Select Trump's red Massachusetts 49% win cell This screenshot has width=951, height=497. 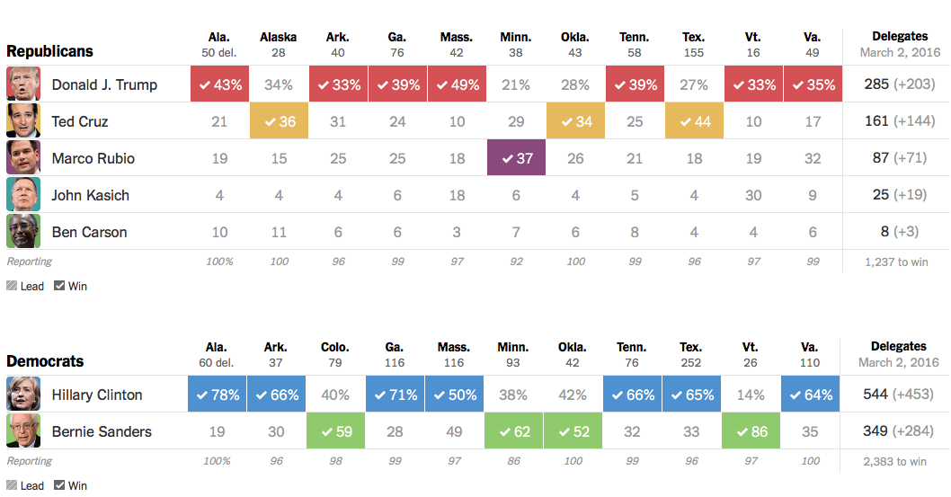point(457,84)
